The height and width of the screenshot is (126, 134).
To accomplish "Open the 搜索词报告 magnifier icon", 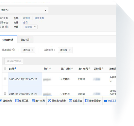I will 87,100.
